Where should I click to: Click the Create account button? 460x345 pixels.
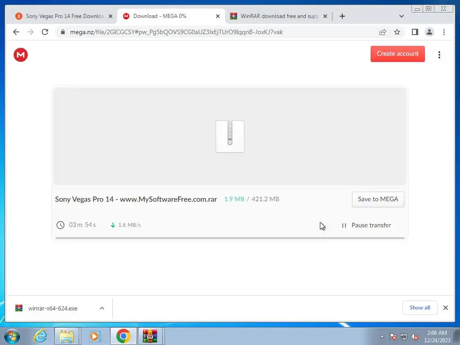coord(398,54)
